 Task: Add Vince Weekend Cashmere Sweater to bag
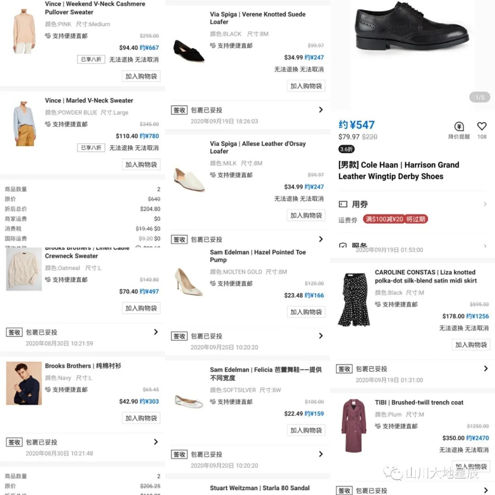141,76
